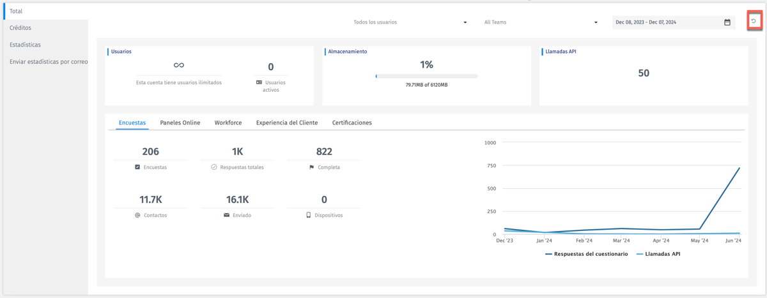Expand the Todos los usuarios dropdown
Image resolution: width=767 pixels, height=298 pixels.
coord(410,22)
